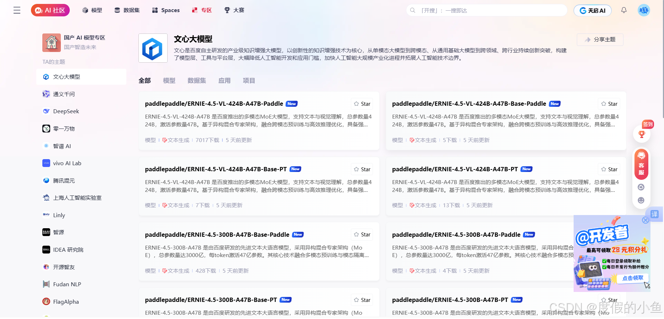Screen dimensions: 664x319
Task: Select 文心大模型 in sidebar
Action: pyautogui.click(x=81, y=77)
